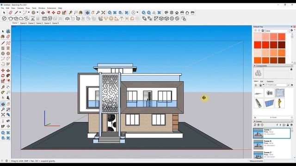Open the Colors materials library dropdown
Viewport: 296px width, 166px height.
tap(277, 31)
